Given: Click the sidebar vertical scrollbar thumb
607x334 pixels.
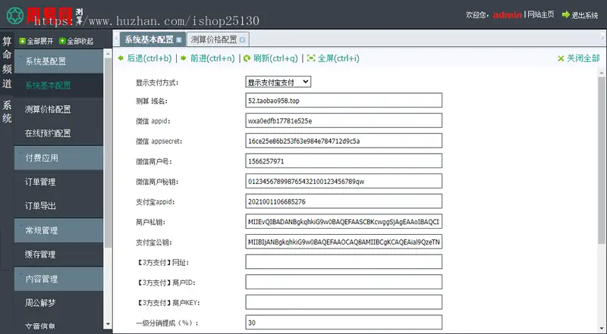Looking at the screenshot, I should pos(108,153).
